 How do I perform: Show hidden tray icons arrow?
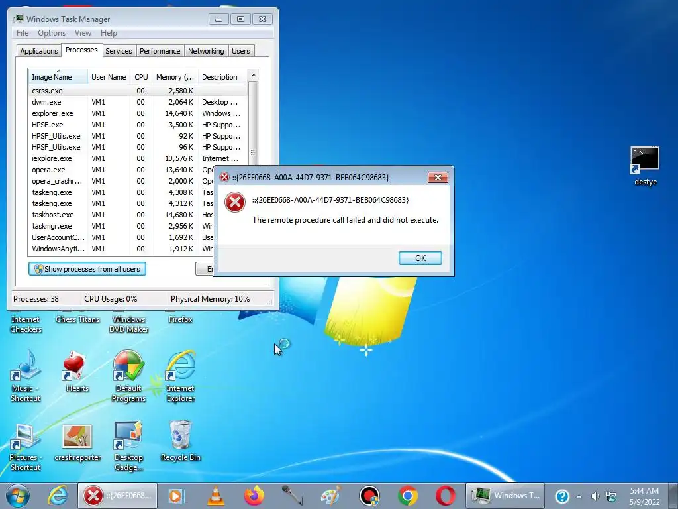coord(579,496)
